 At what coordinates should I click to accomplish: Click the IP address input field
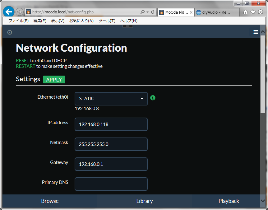pyautogui.click(x=111, y=124)
